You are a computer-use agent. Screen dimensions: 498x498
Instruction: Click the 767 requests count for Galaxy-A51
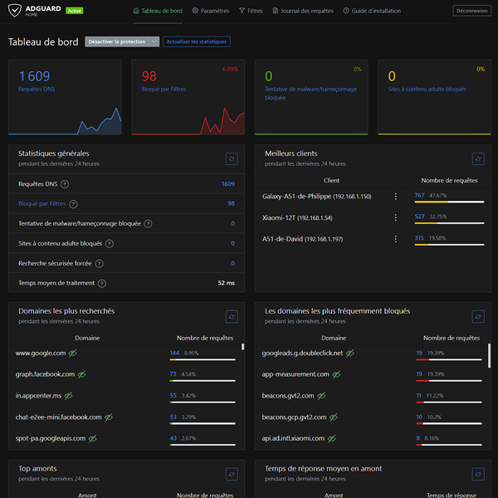(x=419, y=195)
